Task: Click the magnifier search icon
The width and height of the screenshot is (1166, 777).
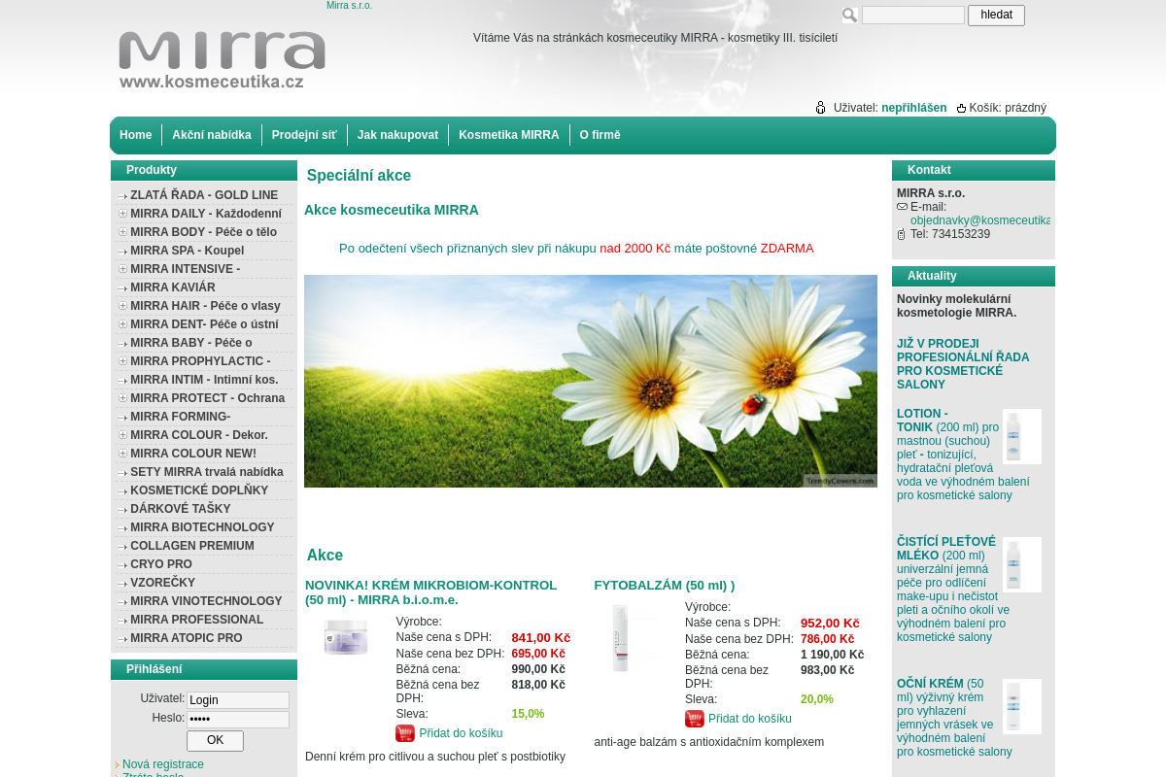Action: tap(849, 15)
